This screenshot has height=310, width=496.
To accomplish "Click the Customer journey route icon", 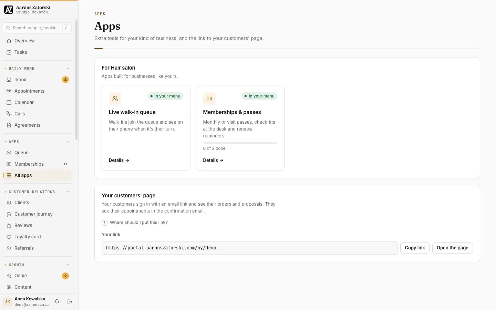I will (x=9, y=214).
